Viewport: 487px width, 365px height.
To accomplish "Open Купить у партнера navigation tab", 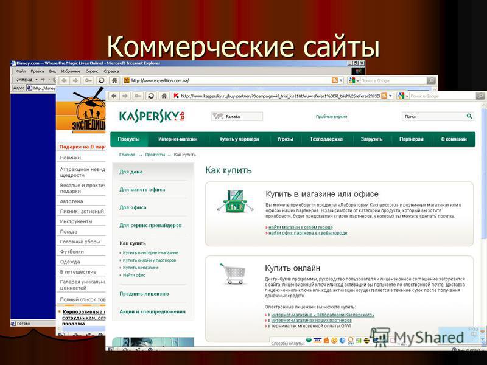I will tap(239, 139).
